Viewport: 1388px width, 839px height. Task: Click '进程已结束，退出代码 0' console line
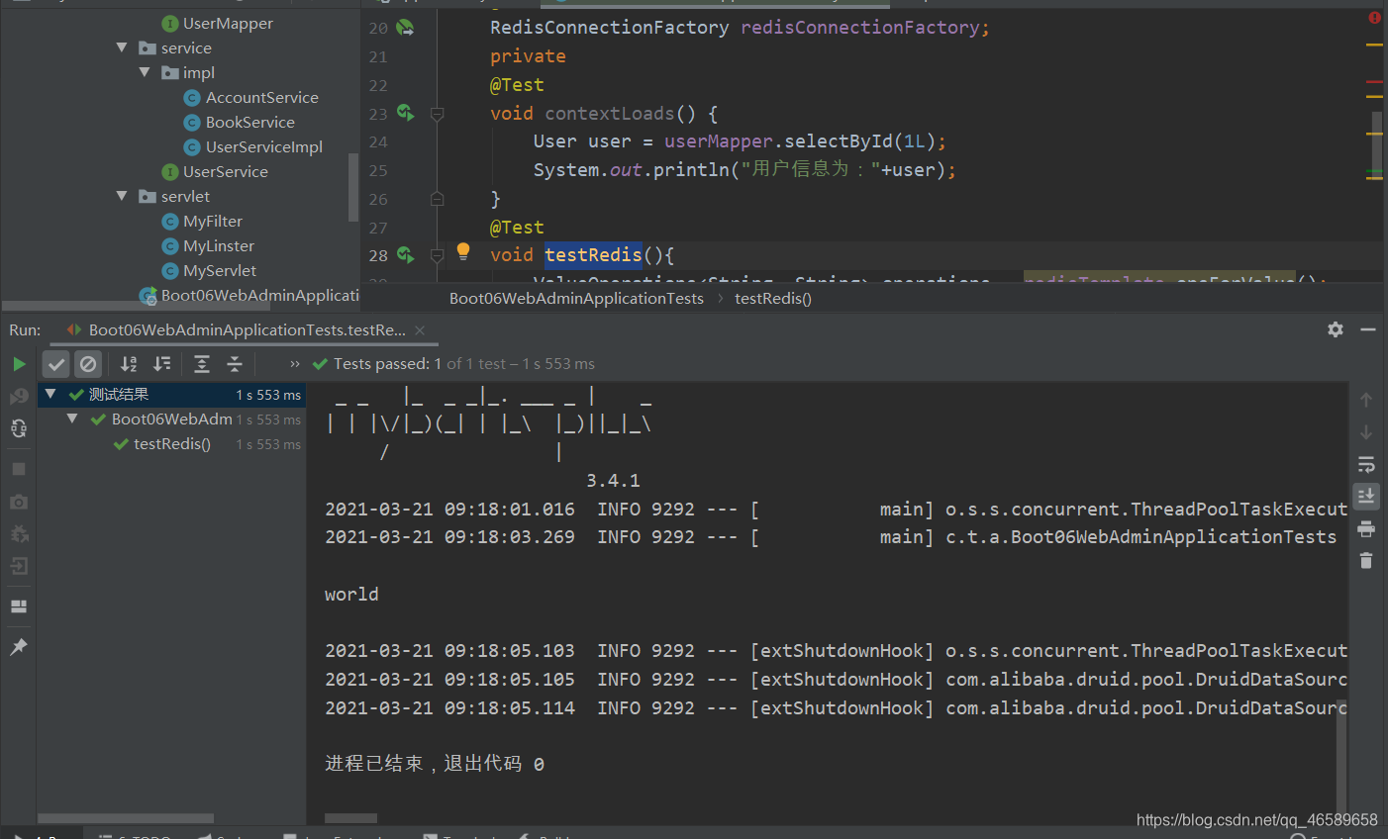tap(435, 764)
